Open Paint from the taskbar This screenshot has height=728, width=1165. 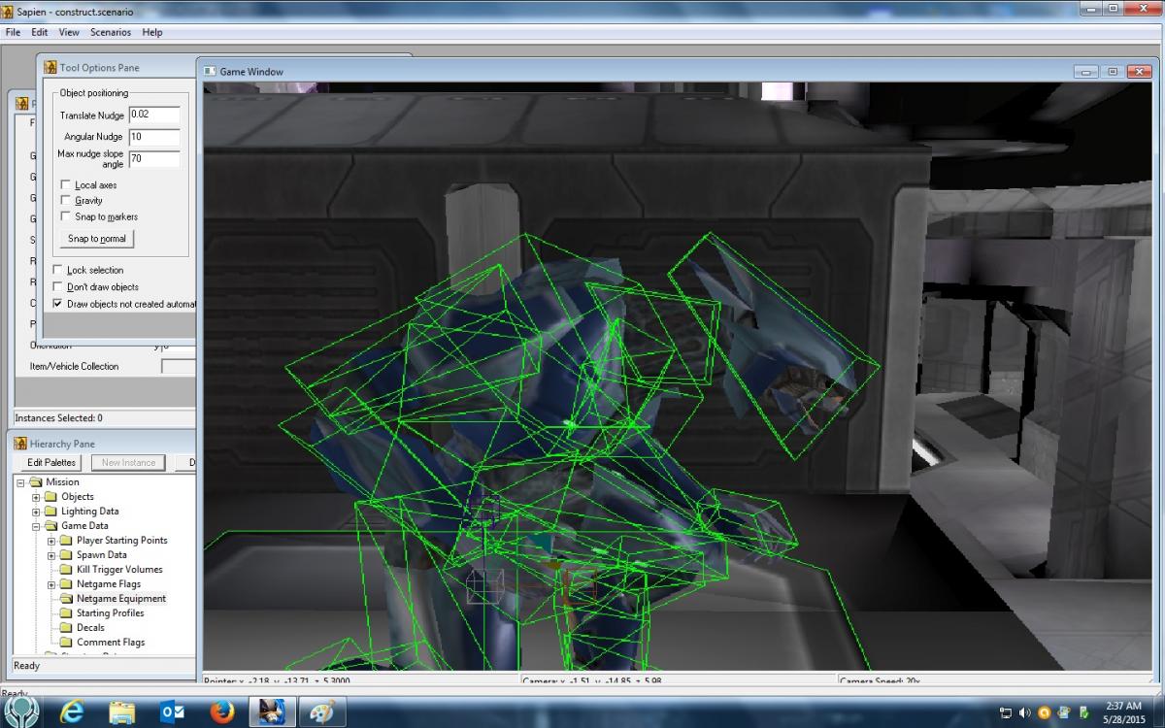(x=322, y=712)
